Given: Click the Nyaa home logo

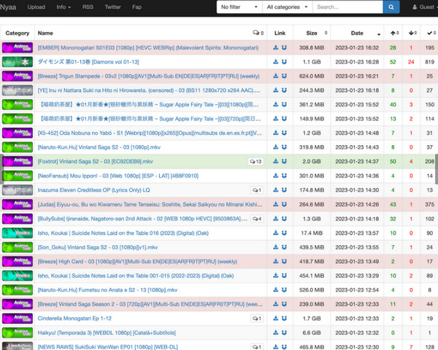Looking at the screenshot, I should [8, 7].
